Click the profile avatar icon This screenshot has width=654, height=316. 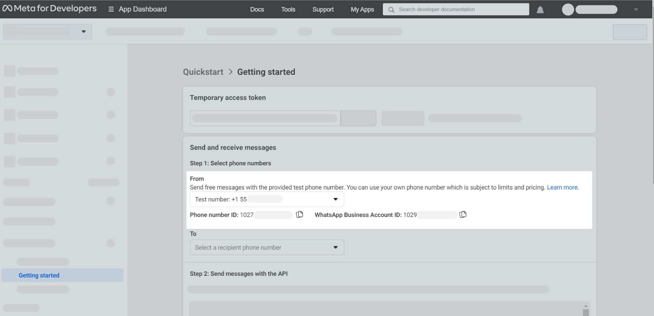click(567, 9)
